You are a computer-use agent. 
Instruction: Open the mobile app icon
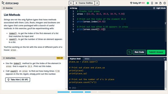[x=152, y=3]
